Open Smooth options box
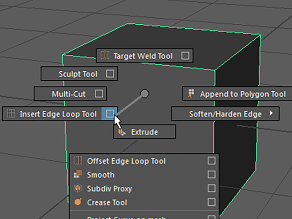Image resolution: width=292 pixels, height=219 pixels. 211,174
